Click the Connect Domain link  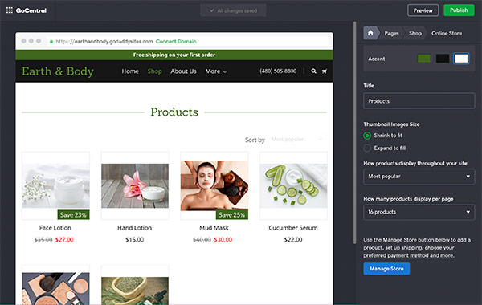[x=176, y=42]
